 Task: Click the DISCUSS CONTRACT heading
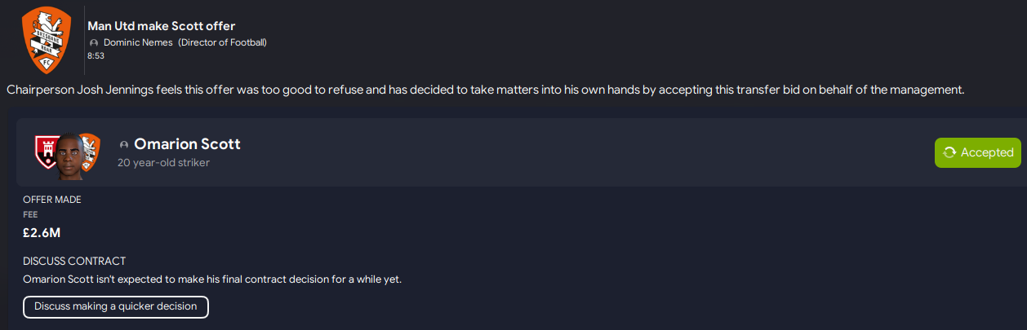point(74,262)
